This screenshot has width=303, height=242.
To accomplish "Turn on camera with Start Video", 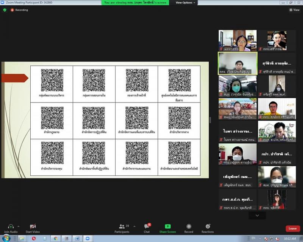I will 33,228.
